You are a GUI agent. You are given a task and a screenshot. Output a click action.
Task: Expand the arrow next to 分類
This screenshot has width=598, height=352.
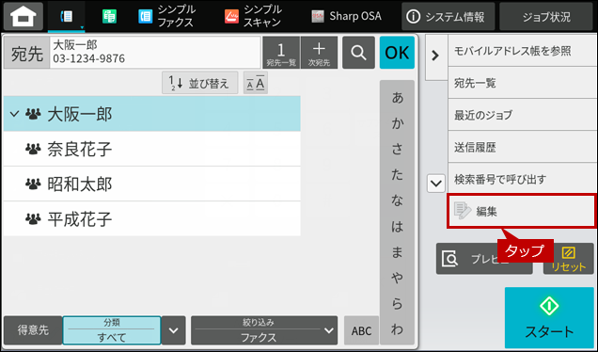pos(174,330)
